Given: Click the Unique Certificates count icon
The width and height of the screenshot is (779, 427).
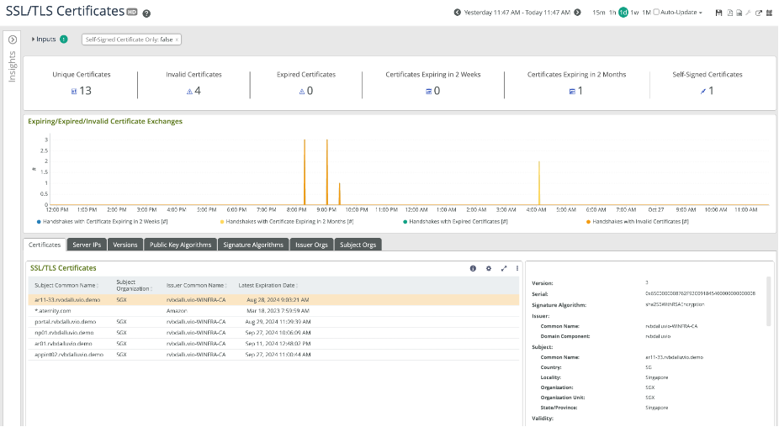Looking at the screenshot, I should 74,92.
